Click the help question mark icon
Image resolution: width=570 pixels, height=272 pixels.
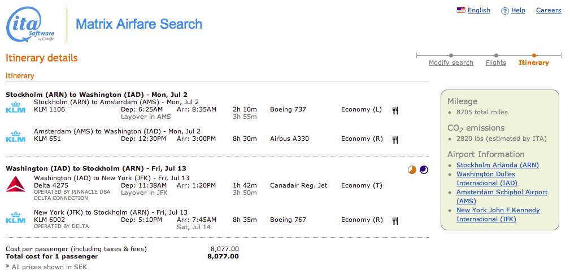point(505,11)
